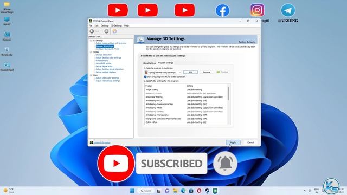Open the Windows Start menu
Viewport: 347px width, 195px height.
(132, 191)
